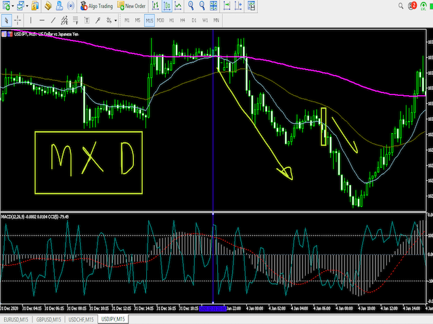Image resolution: width=433 pixels, height=324 pixels.
Task: Select the trendline drawing tool
Action: point(53,20)
